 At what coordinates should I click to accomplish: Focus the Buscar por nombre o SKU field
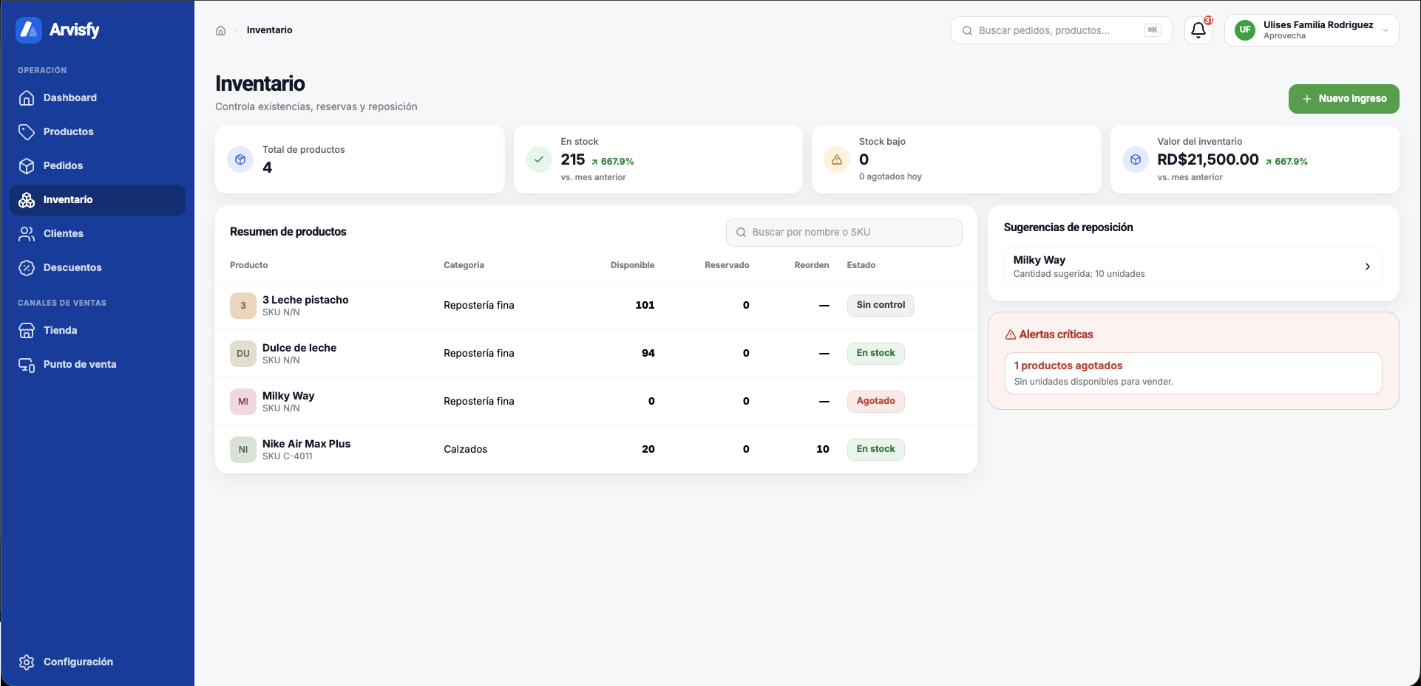point(844,233)
